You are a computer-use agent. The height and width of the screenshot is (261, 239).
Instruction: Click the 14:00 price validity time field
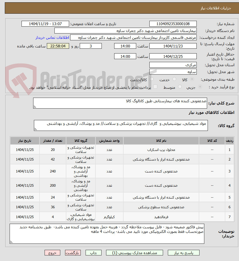[125, 56]
